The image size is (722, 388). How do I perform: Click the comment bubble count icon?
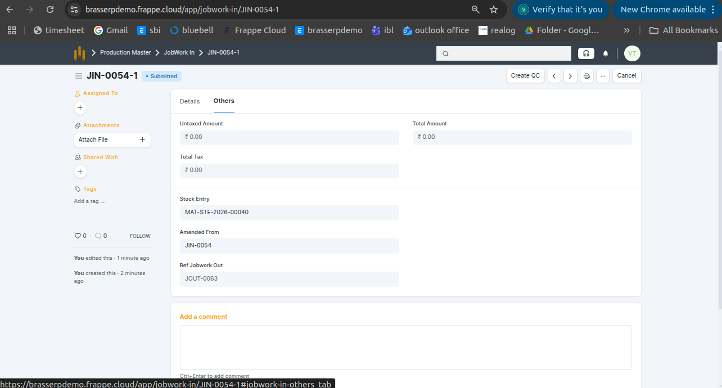tap(98, 236)
